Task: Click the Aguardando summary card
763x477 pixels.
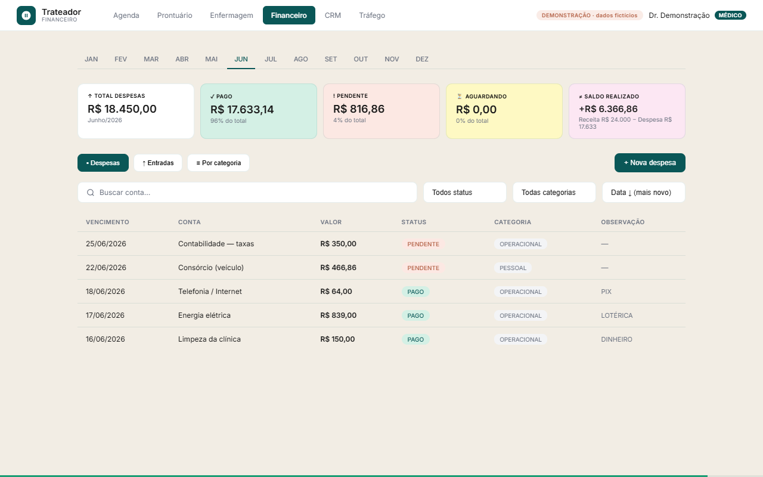Action: pos(504,111)
